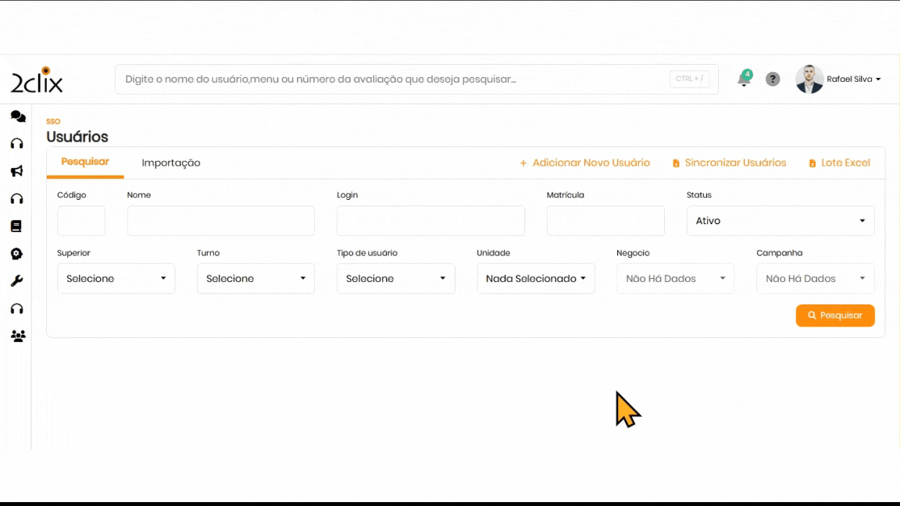This screenshot has width=900, height=506.
Task: Click the help question mark icon
Action: point(773,80)
